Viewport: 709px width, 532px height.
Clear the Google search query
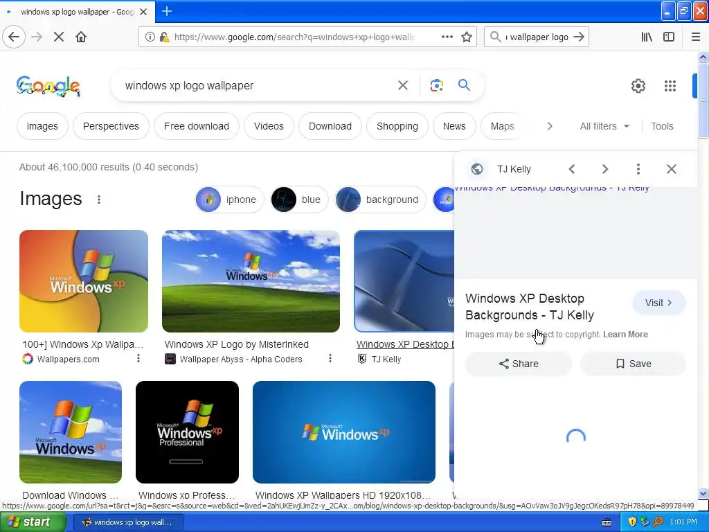[403, 85]
